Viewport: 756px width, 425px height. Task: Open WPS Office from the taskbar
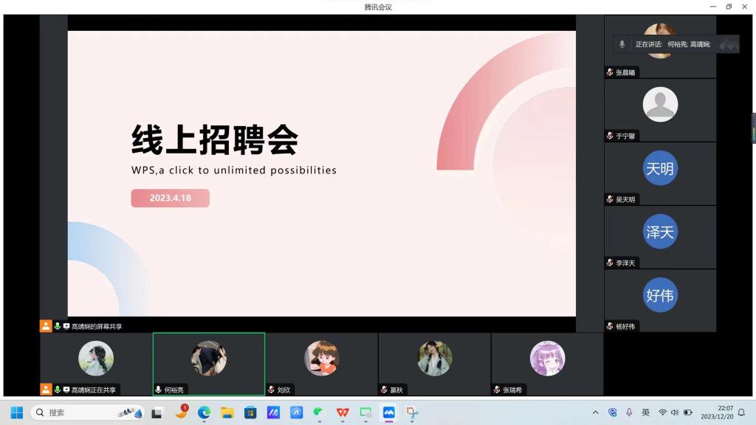click(x=343, y=412)
